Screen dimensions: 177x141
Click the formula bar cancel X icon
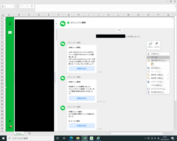coord(22,6)
